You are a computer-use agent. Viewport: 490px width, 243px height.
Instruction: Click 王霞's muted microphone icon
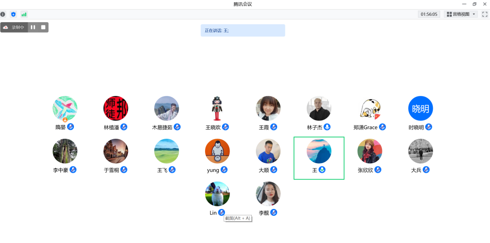[x=274, y=127]
